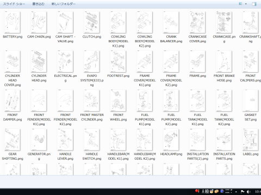Select the FRONT DAMPER.png thumbnail
This screenshot has width=261, height=195.
13,101
